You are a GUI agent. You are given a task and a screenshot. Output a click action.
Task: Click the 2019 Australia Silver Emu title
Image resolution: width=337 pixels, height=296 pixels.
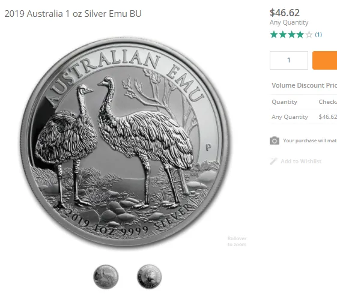point(73,14)
